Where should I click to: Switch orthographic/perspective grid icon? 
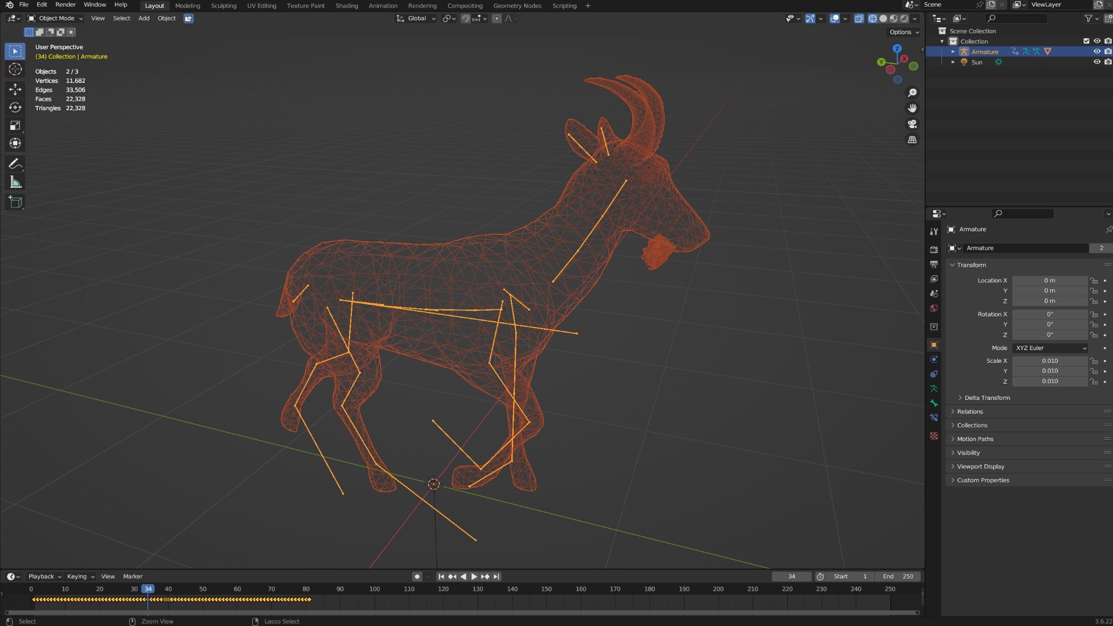[912, 140]
